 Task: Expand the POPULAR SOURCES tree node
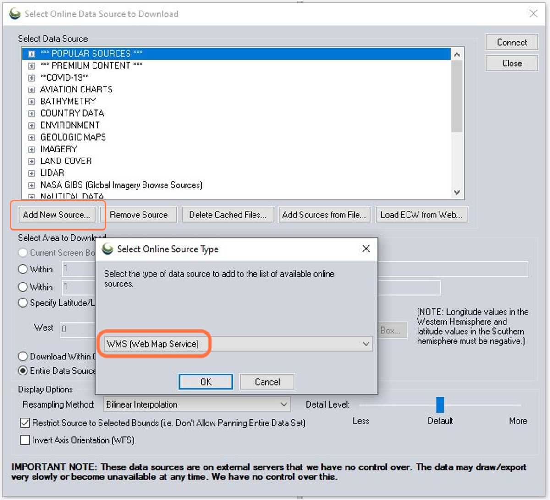click(x=32, y=54)
